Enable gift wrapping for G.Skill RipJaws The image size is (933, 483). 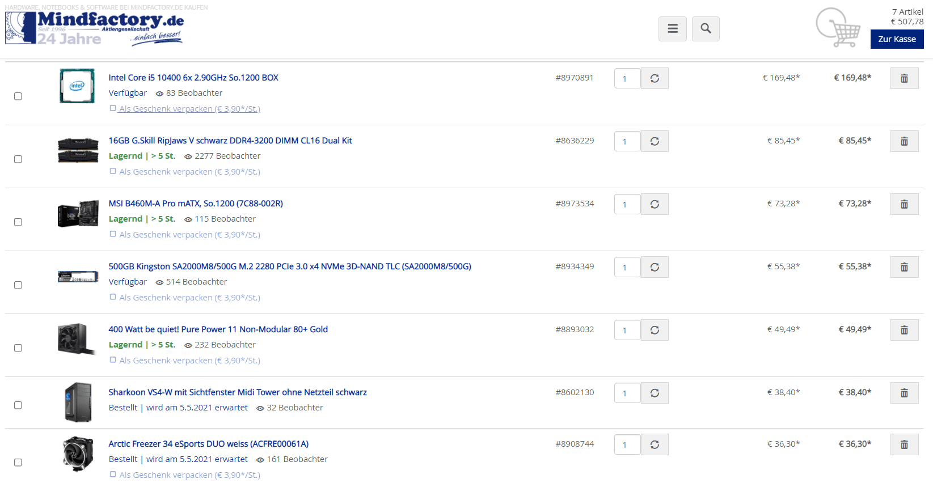113,171
